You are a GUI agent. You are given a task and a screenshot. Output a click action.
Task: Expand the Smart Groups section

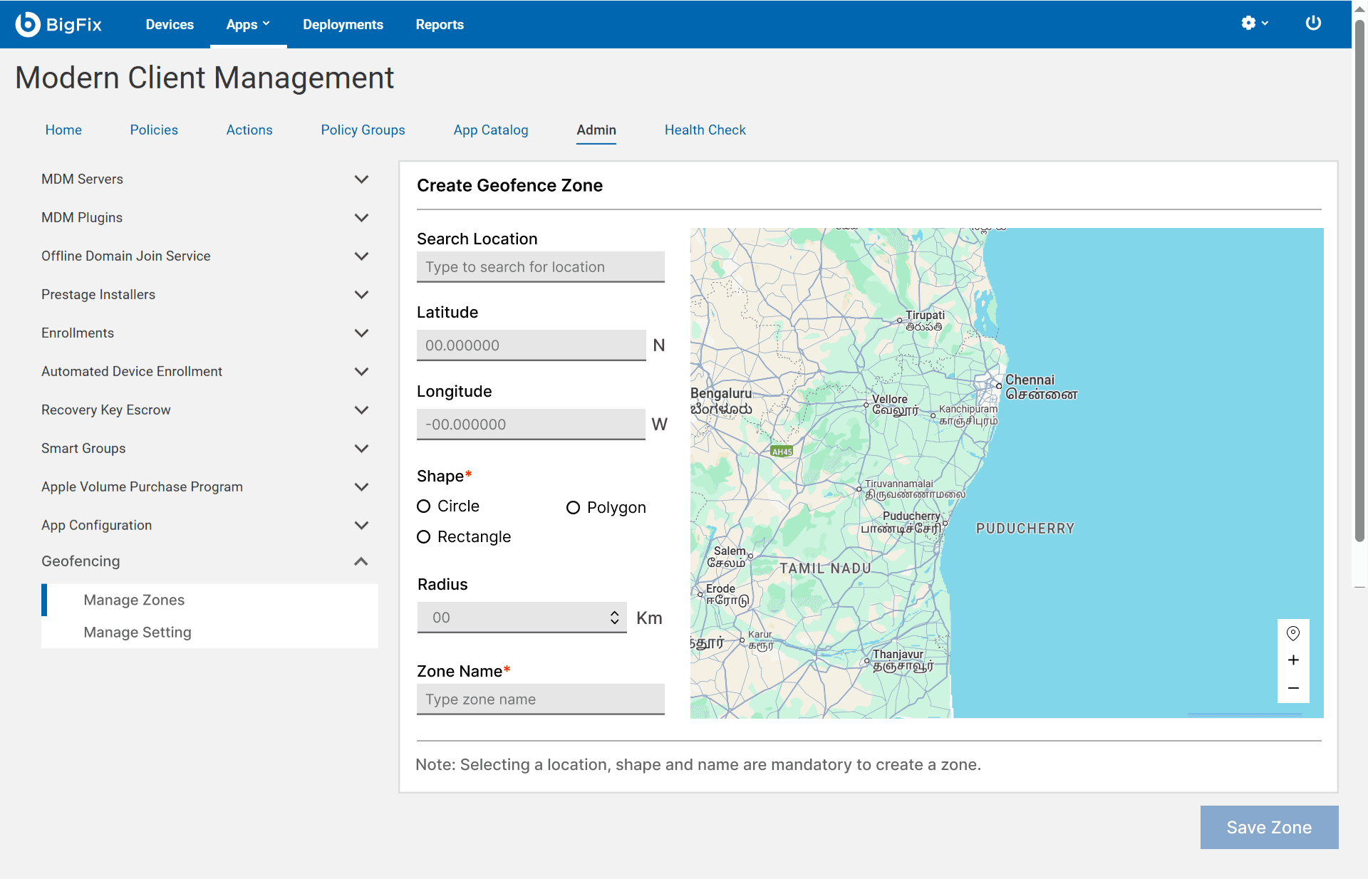361,448
